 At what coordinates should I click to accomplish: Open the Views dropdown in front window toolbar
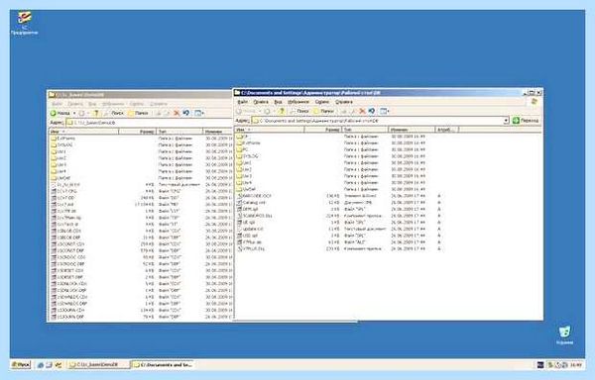click(x=385, y=111)
